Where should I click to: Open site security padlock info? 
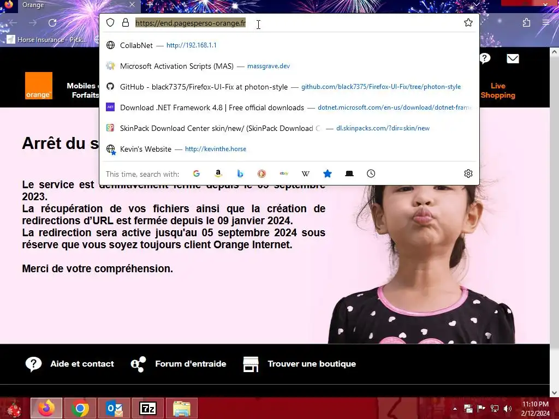click(x=126, y=23)
